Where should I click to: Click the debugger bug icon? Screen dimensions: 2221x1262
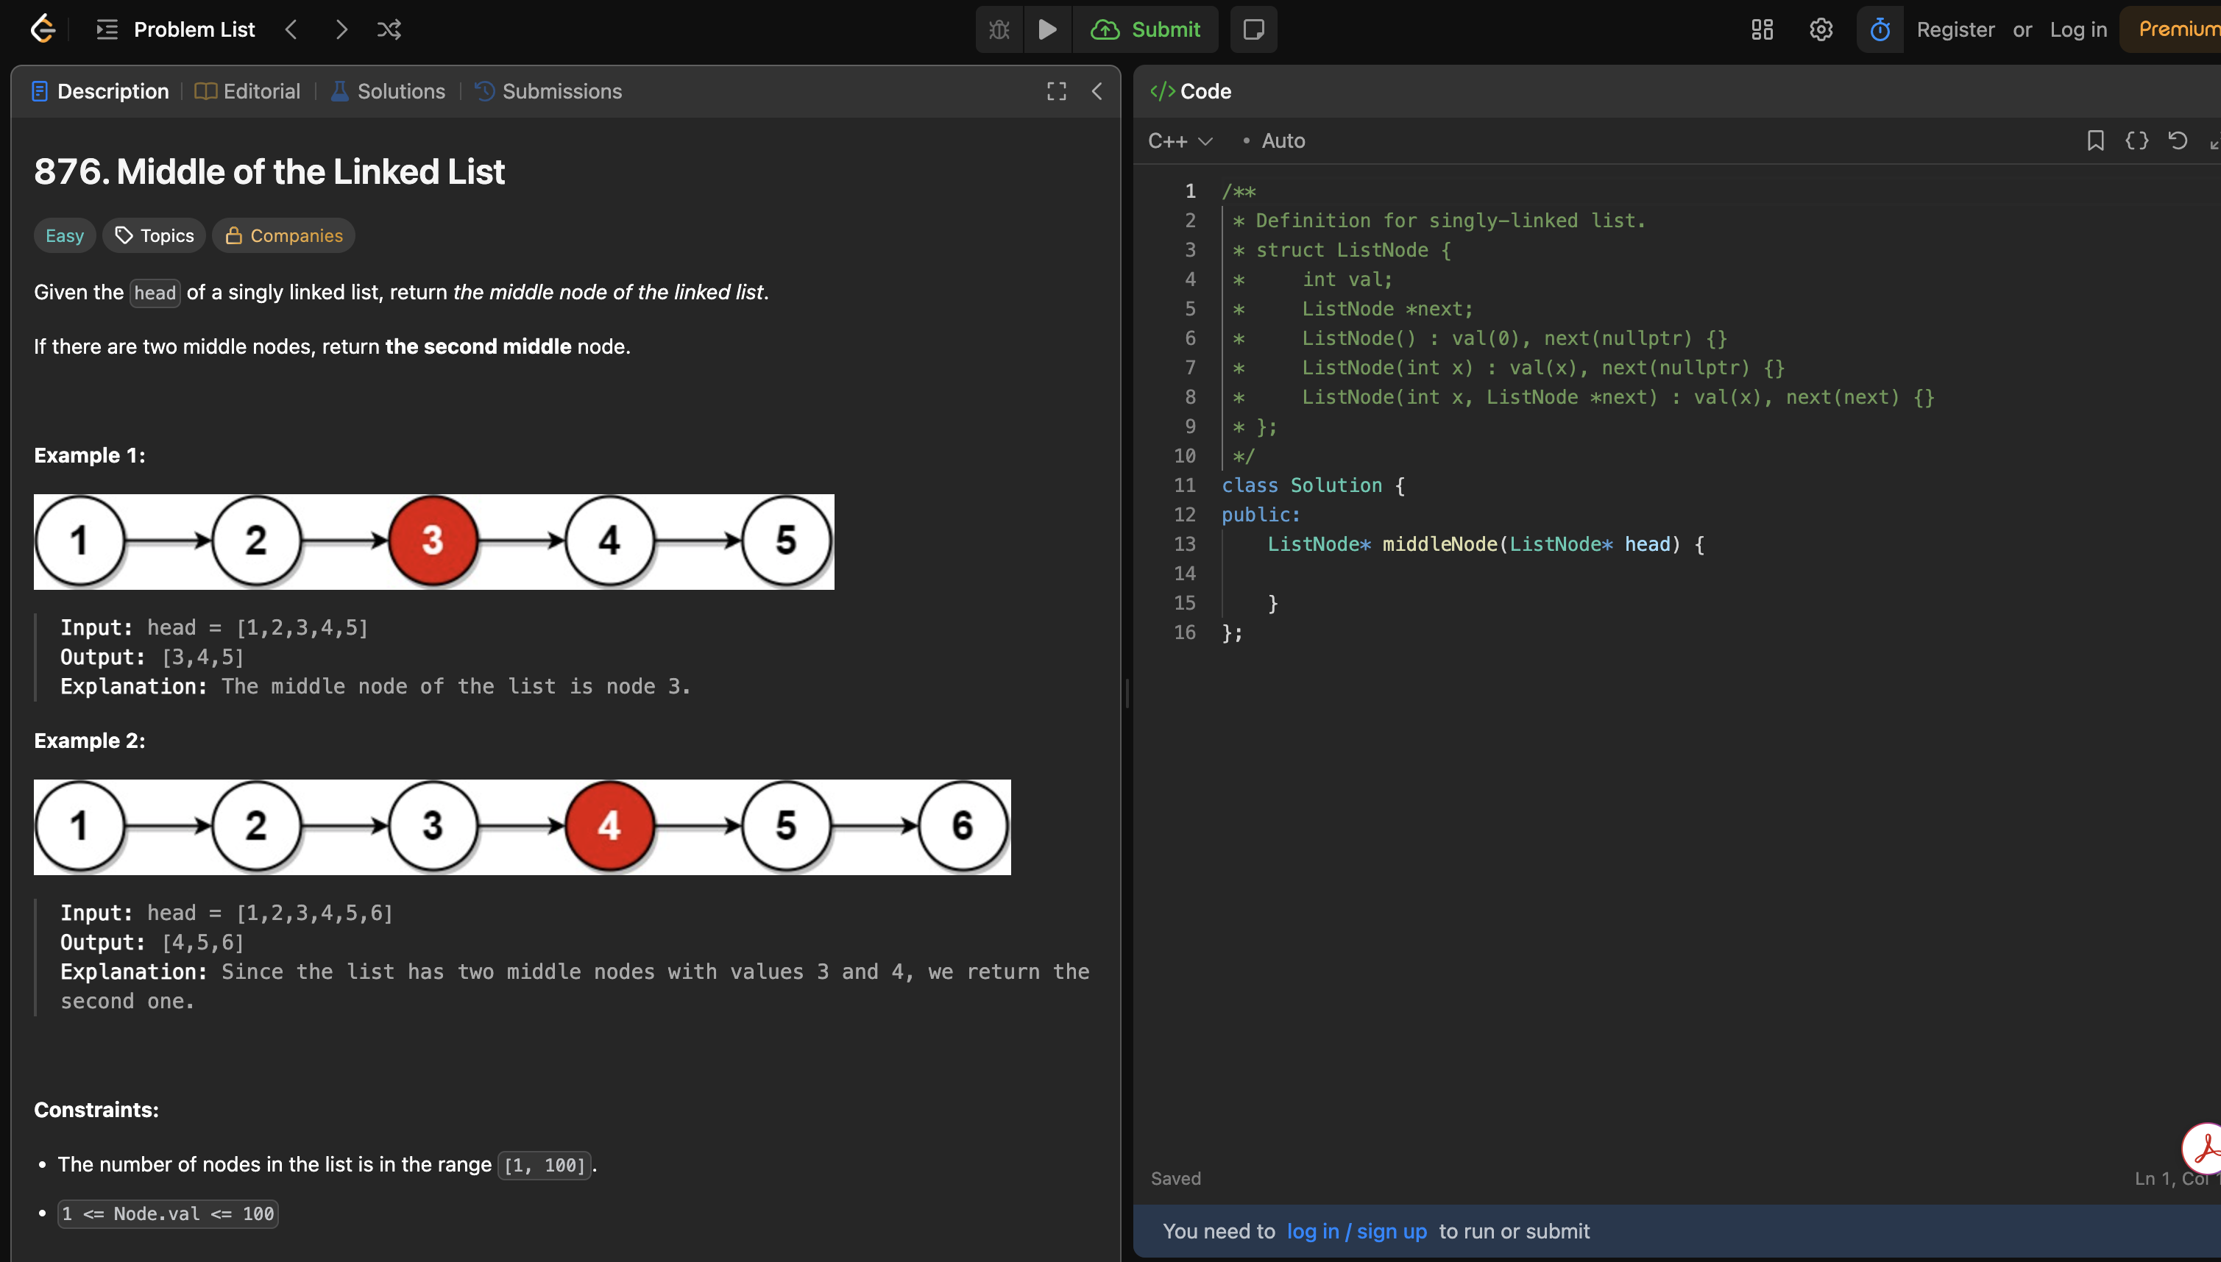999,29
